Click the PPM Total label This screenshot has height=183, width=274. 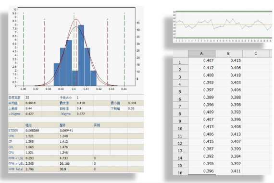(15, 169)
